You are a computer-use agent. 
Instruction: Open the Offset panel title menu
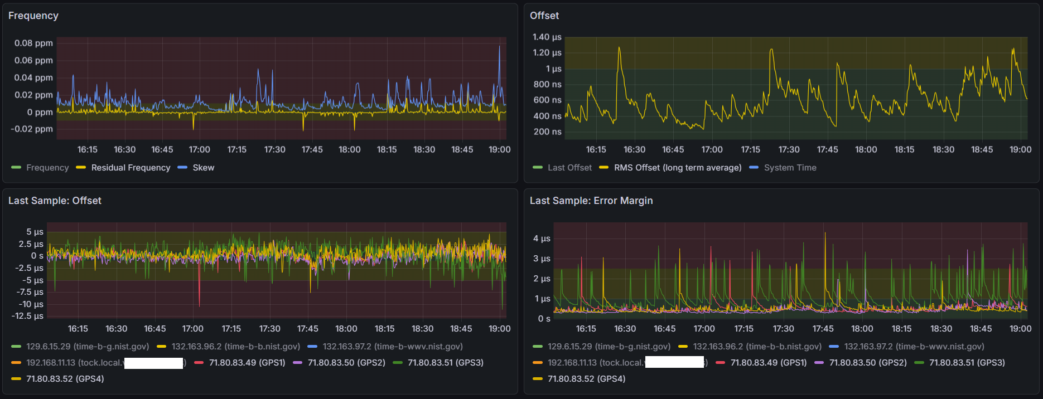tap(544, 16)
